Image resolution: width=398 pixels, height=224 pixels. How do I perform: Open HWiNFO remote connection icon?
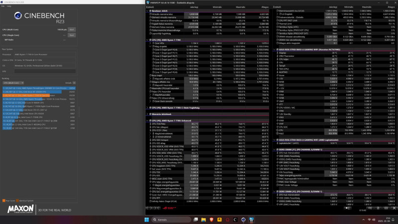pos(348,208)
